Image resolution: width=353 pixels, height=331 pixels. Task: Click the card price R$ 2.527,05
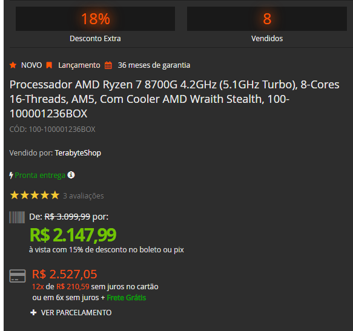[65, 274]
